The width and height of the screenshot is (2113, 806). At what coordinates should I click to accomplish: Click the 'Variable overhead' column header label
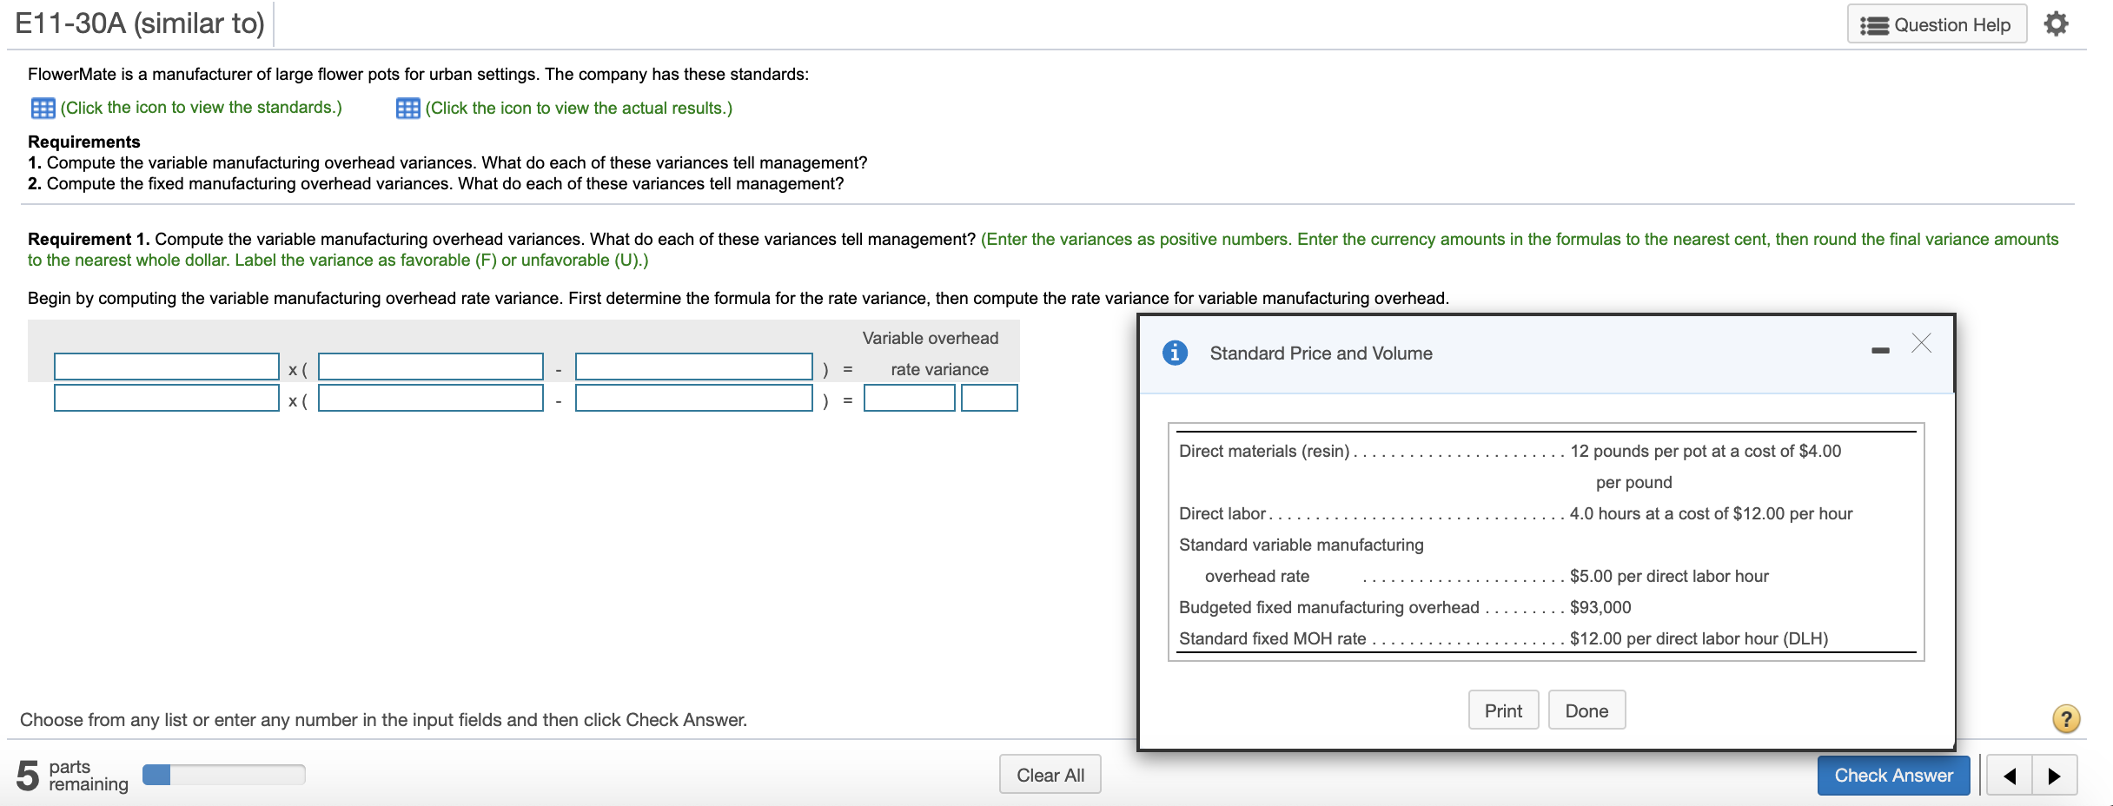tap(931, 338)
